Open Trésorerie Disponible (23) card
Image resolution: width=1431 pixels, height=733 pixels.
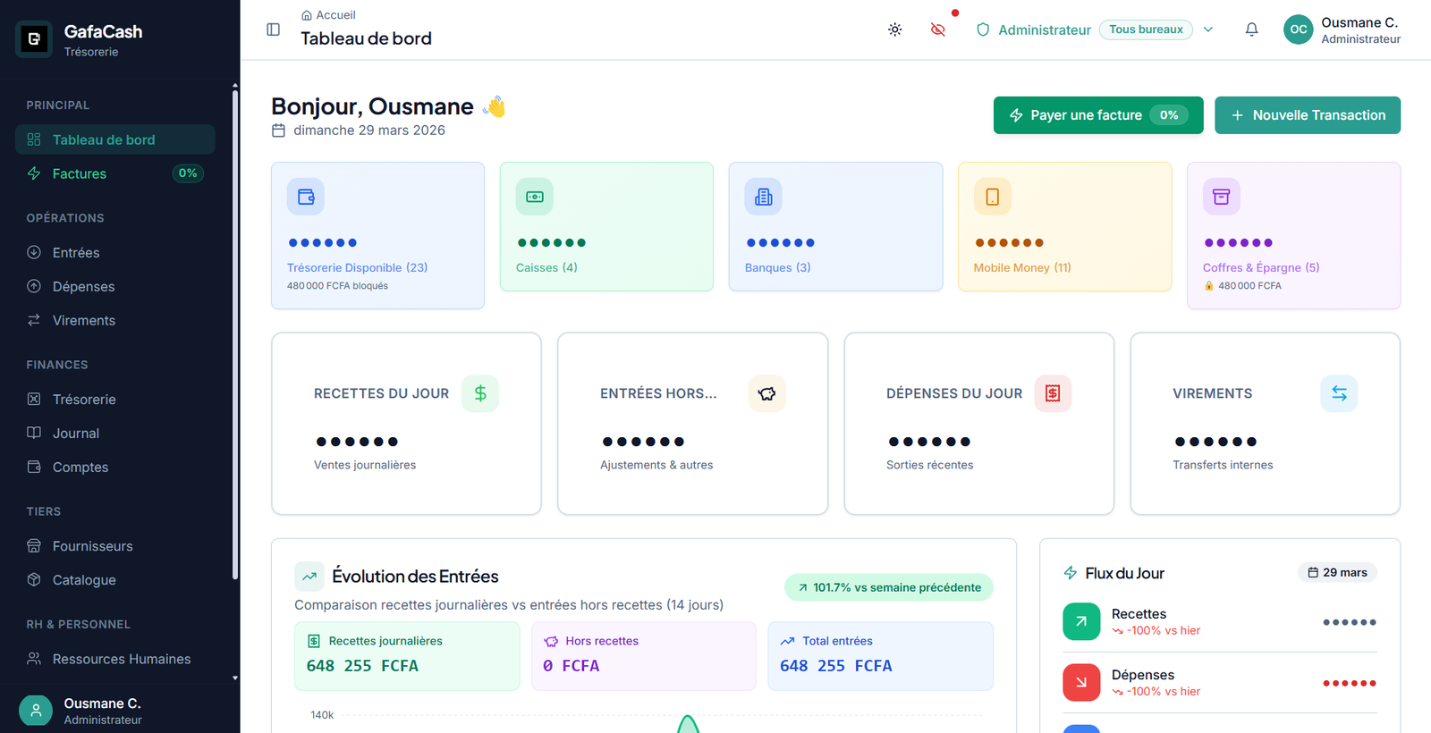(377, 235)
